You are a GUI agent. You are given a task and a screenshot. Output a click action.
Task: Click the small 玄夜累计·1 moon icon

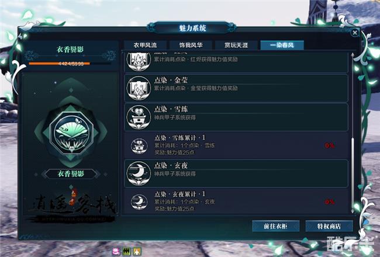pyautogui.click(x=139, y=202)
